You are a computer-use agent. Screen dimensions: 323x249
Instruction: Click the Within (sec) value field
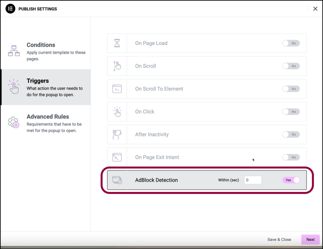[253, 180]
